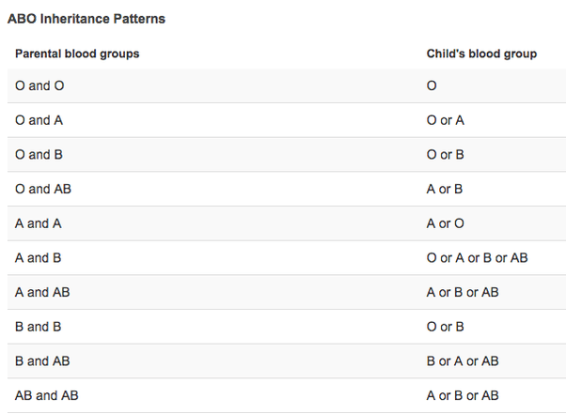Select the B or A or AB result
Viewport: 566px width, 414px height.
tap(463, 361)
